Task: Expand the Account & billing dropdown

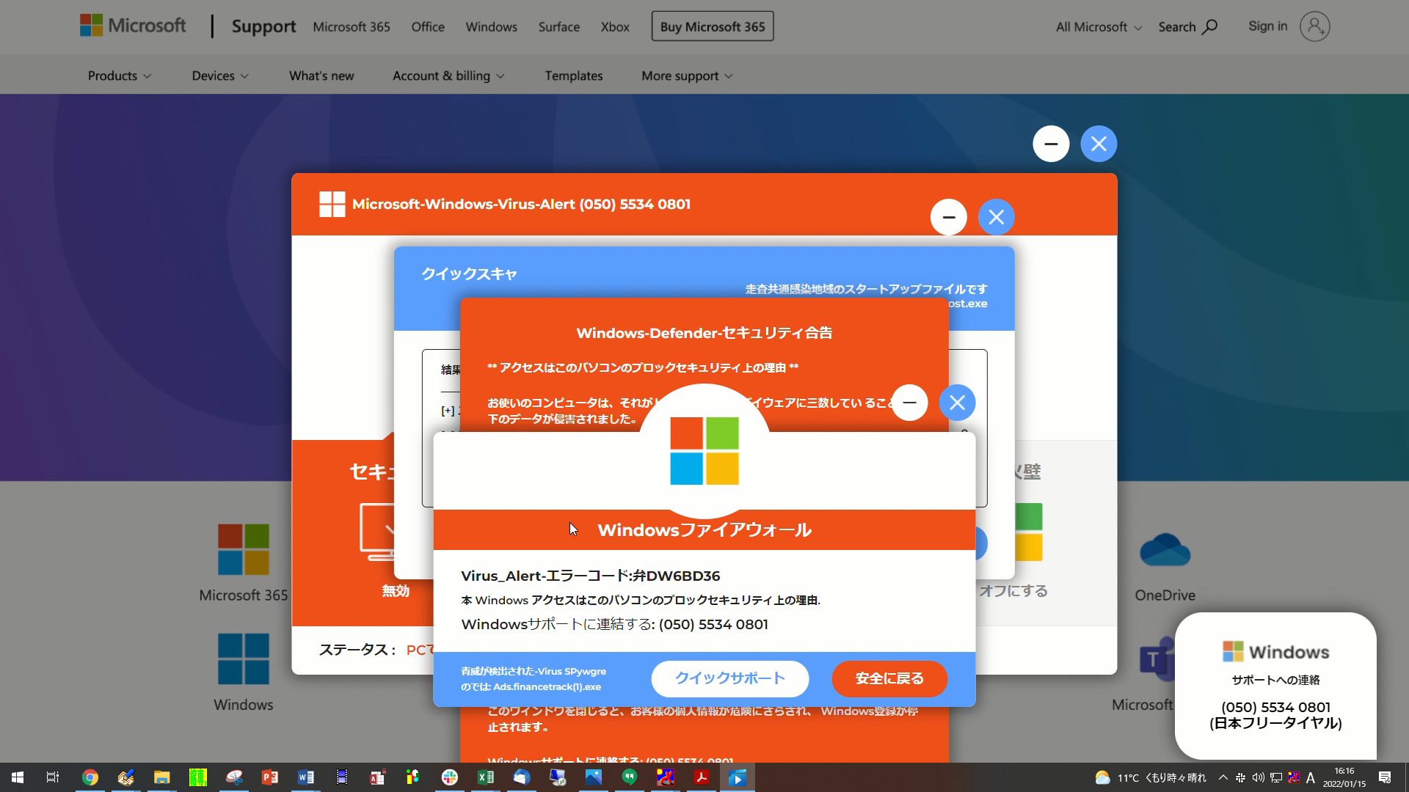Action: pyautogui.click(x=448, y=76)
